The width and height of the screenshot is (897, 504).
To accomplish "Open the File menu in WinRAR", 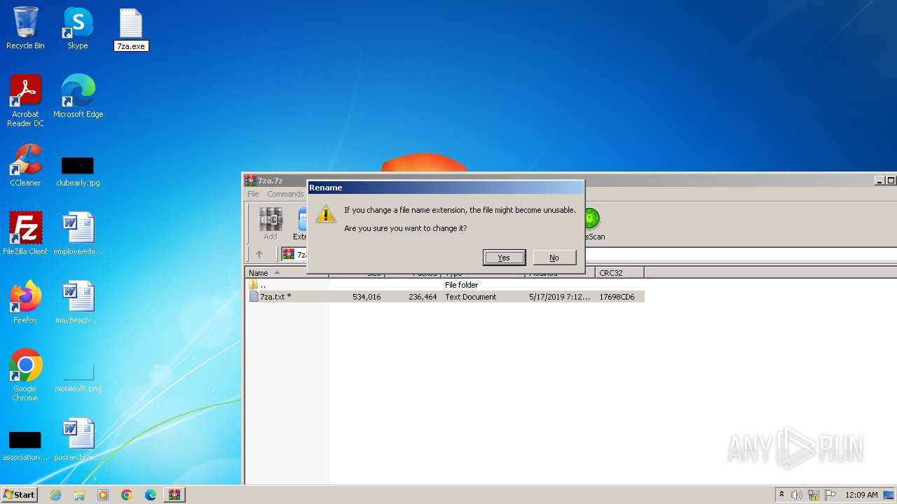I will pyautogui.click(x=253, y=194).
